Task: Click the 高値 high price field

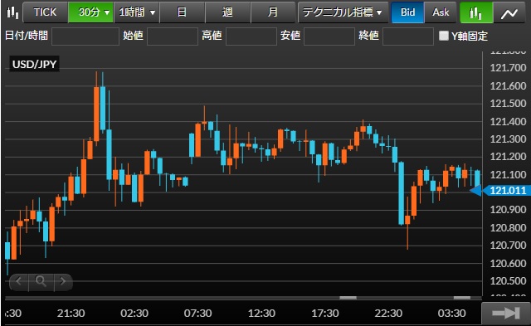Action: tap(251, 36)
